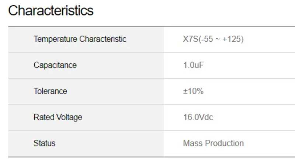
Task: Click the word Mass in status value
Action: coord(193,143)
